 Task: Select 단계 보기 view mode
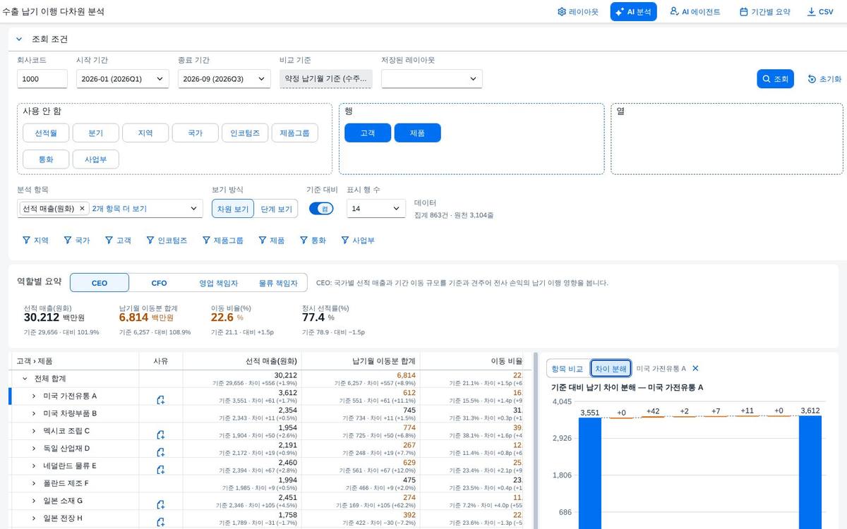(276, 209)
